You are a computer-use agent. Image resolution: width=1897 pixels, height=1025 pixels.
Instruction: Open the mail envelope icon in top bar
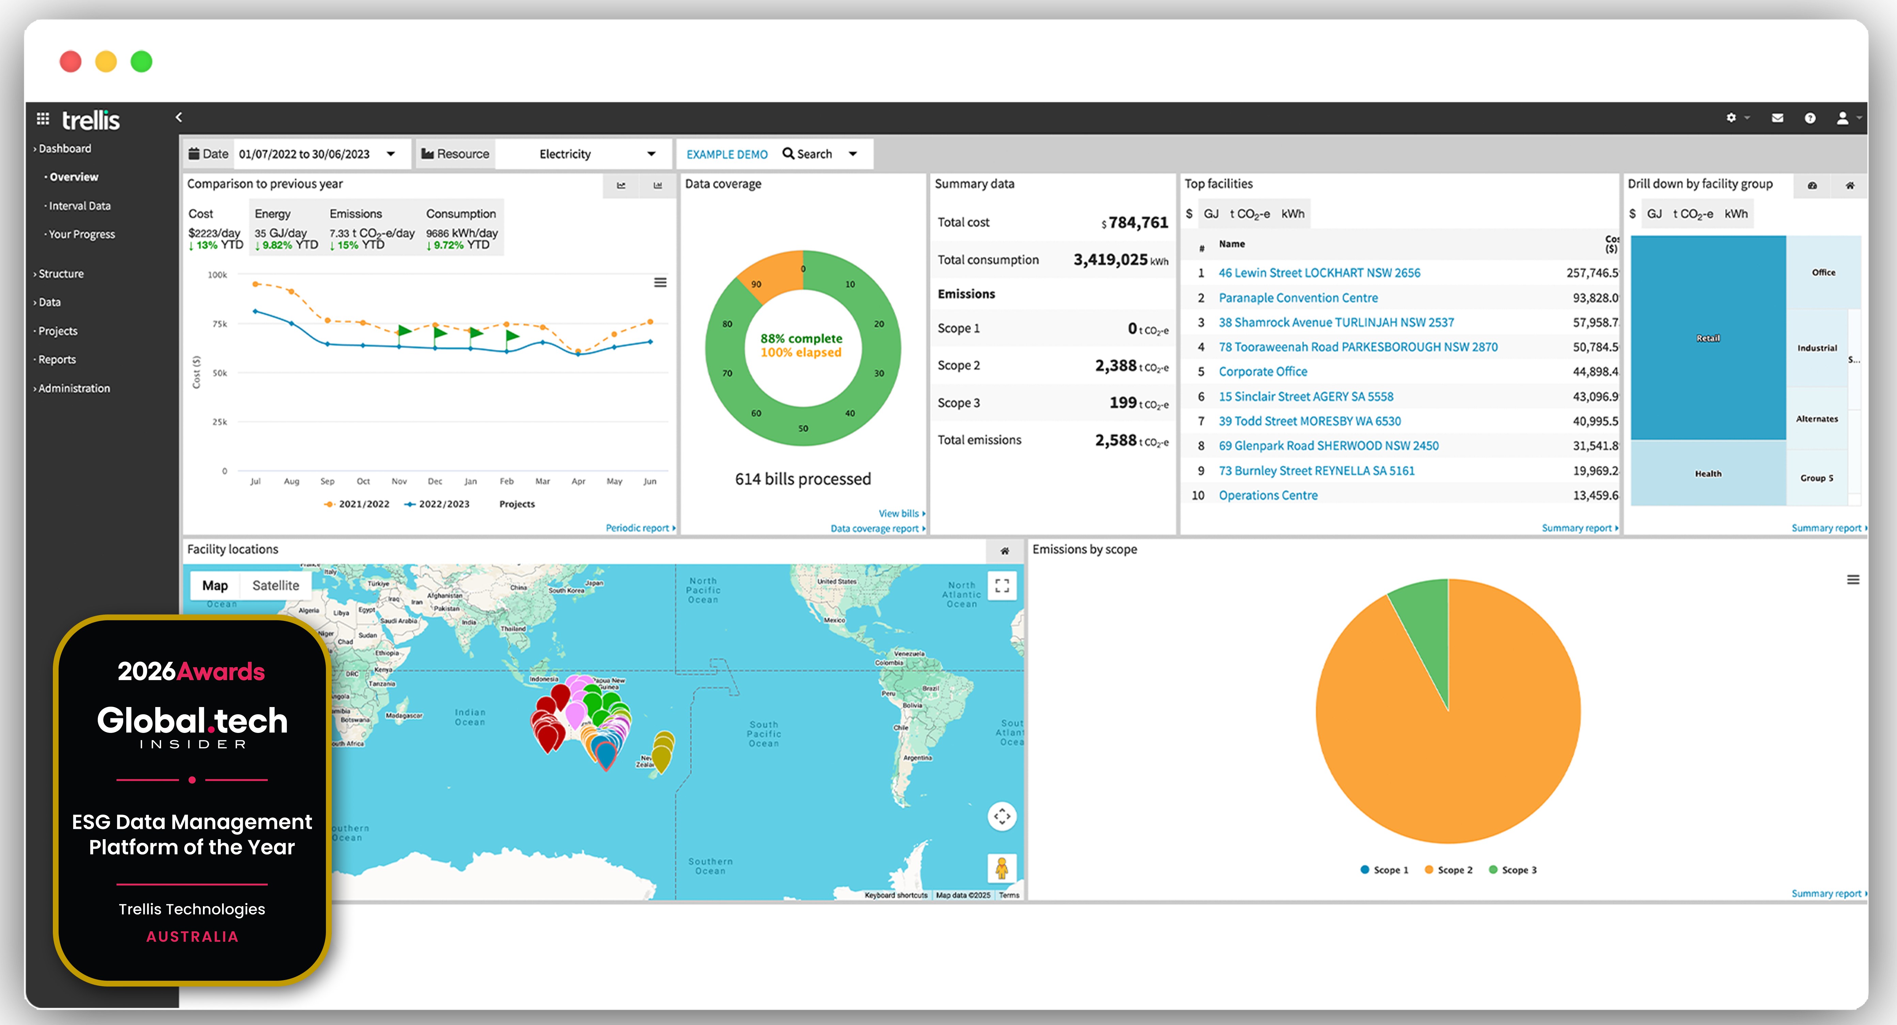click(x=1778, y=118)
